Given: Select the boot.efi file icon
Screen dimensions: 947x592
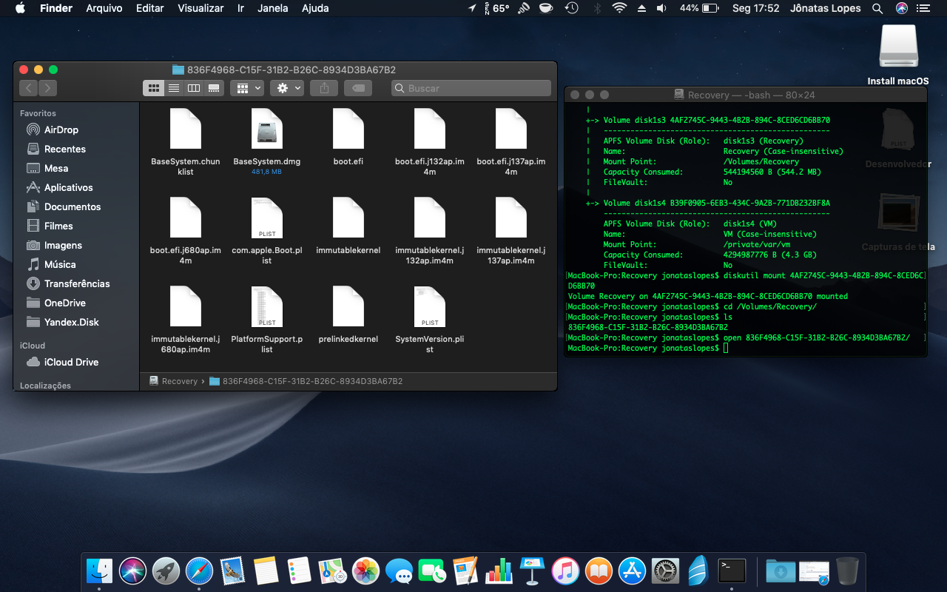Looking at the screenshot, I should (x=348, y=129).
